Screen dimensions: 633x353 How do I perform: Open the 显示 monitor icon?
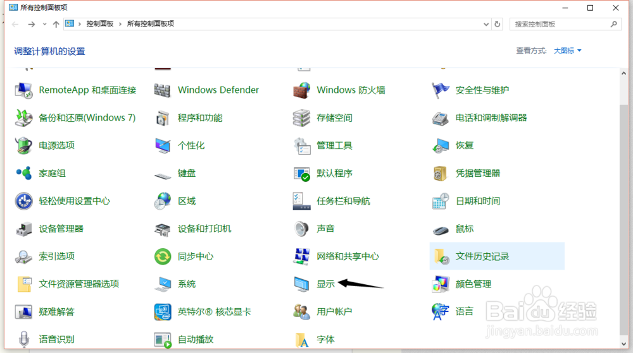coord(301,284)
